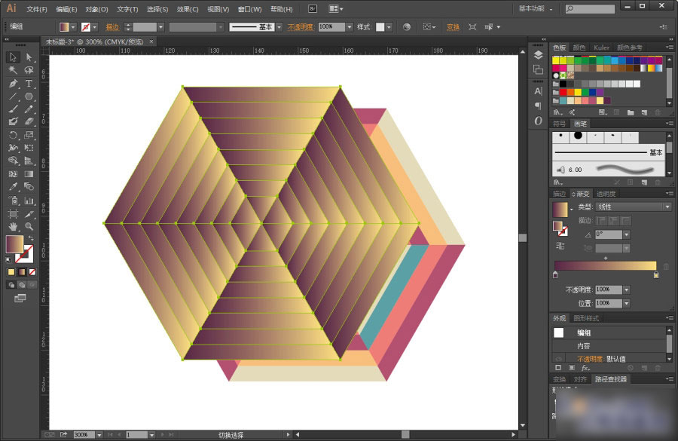Open stroke color dropdown in control bar
The width and height of the screenshot is (678, 441).
point(95,27)
